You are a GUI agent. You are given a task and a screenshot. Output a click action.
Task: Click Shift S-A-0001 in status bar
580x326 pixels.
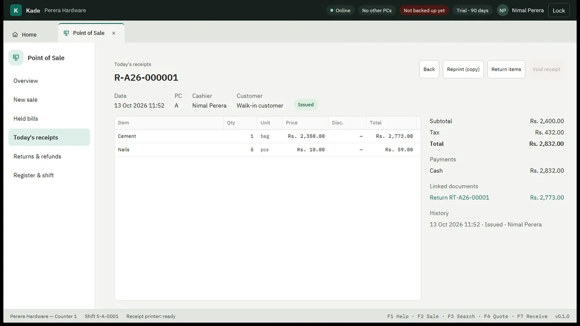click(x=101, y=316)
